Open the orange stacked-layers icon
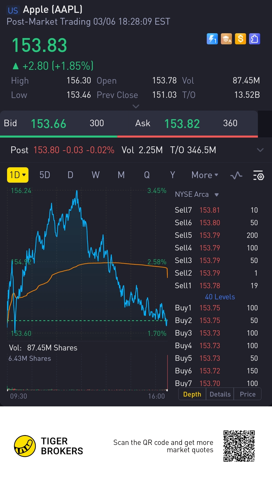Viewport: 272px width, 486px height. tap(226, 39)
